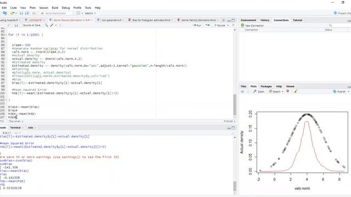
Task: Open the Tools menu
Action: 88,8
